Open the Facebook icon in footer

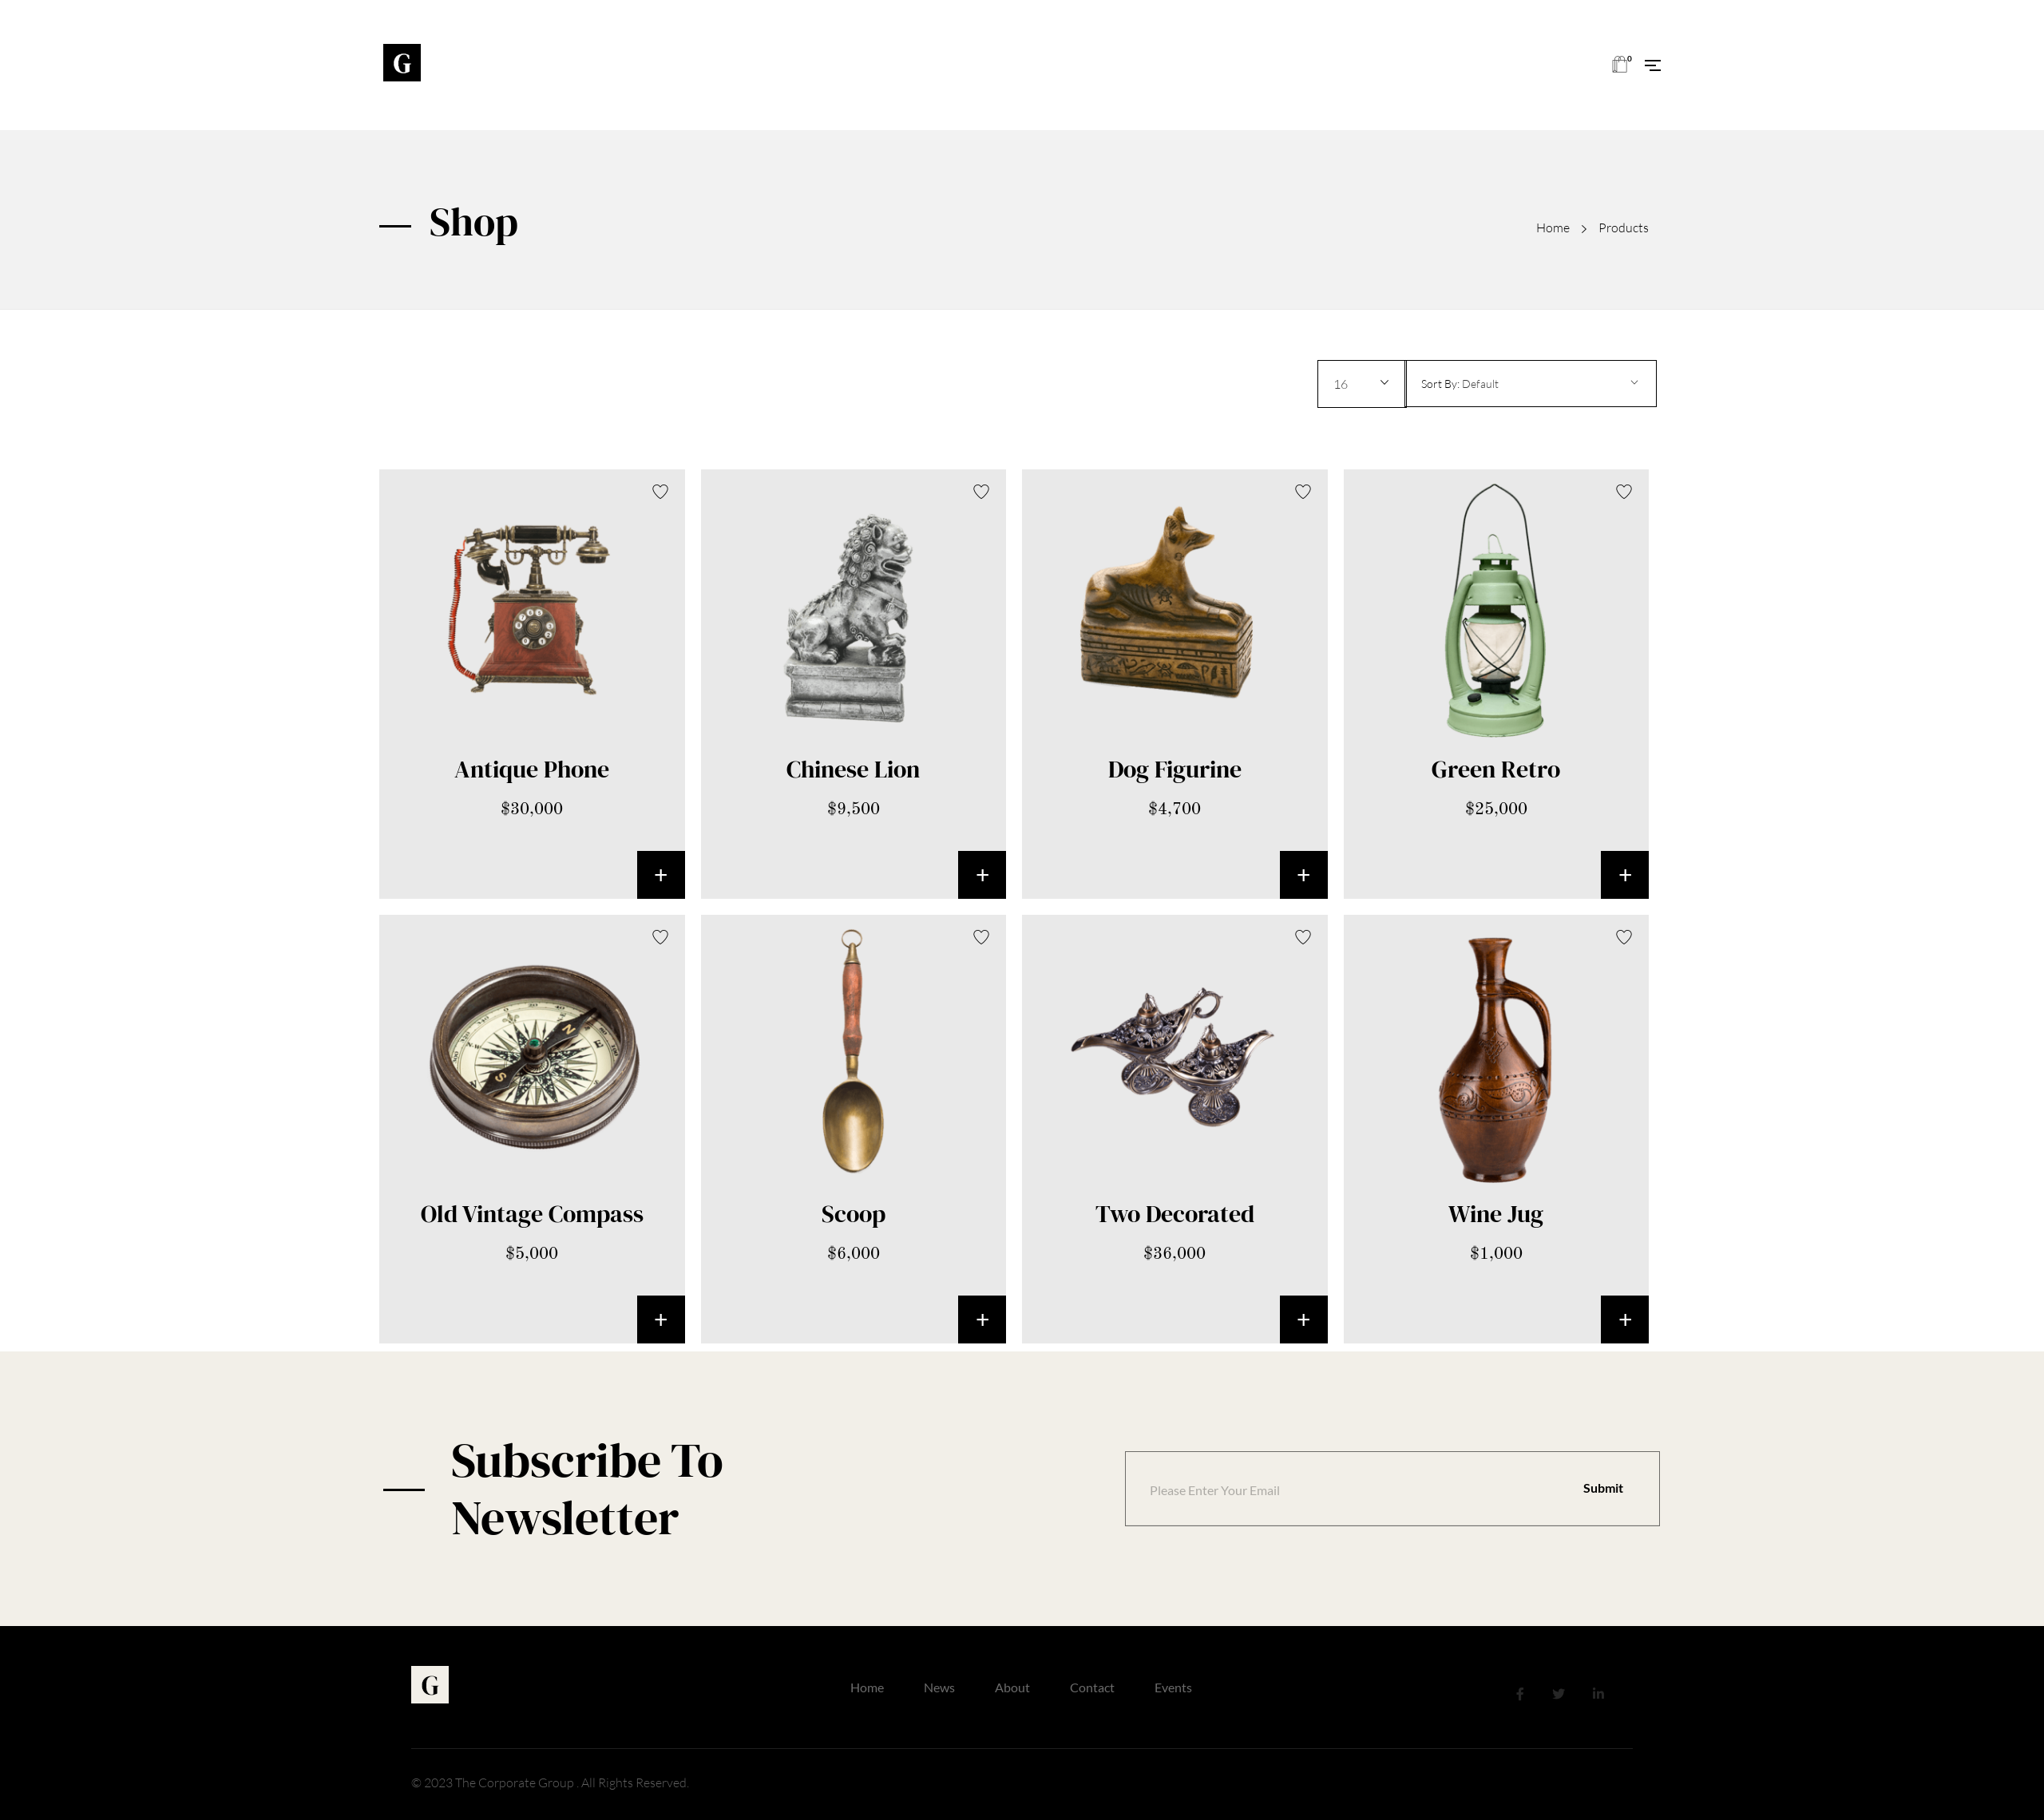click(1520, 1693)
